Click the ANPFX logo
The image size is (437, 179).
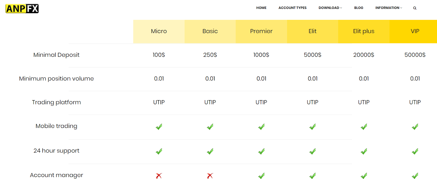pos(22,8)
